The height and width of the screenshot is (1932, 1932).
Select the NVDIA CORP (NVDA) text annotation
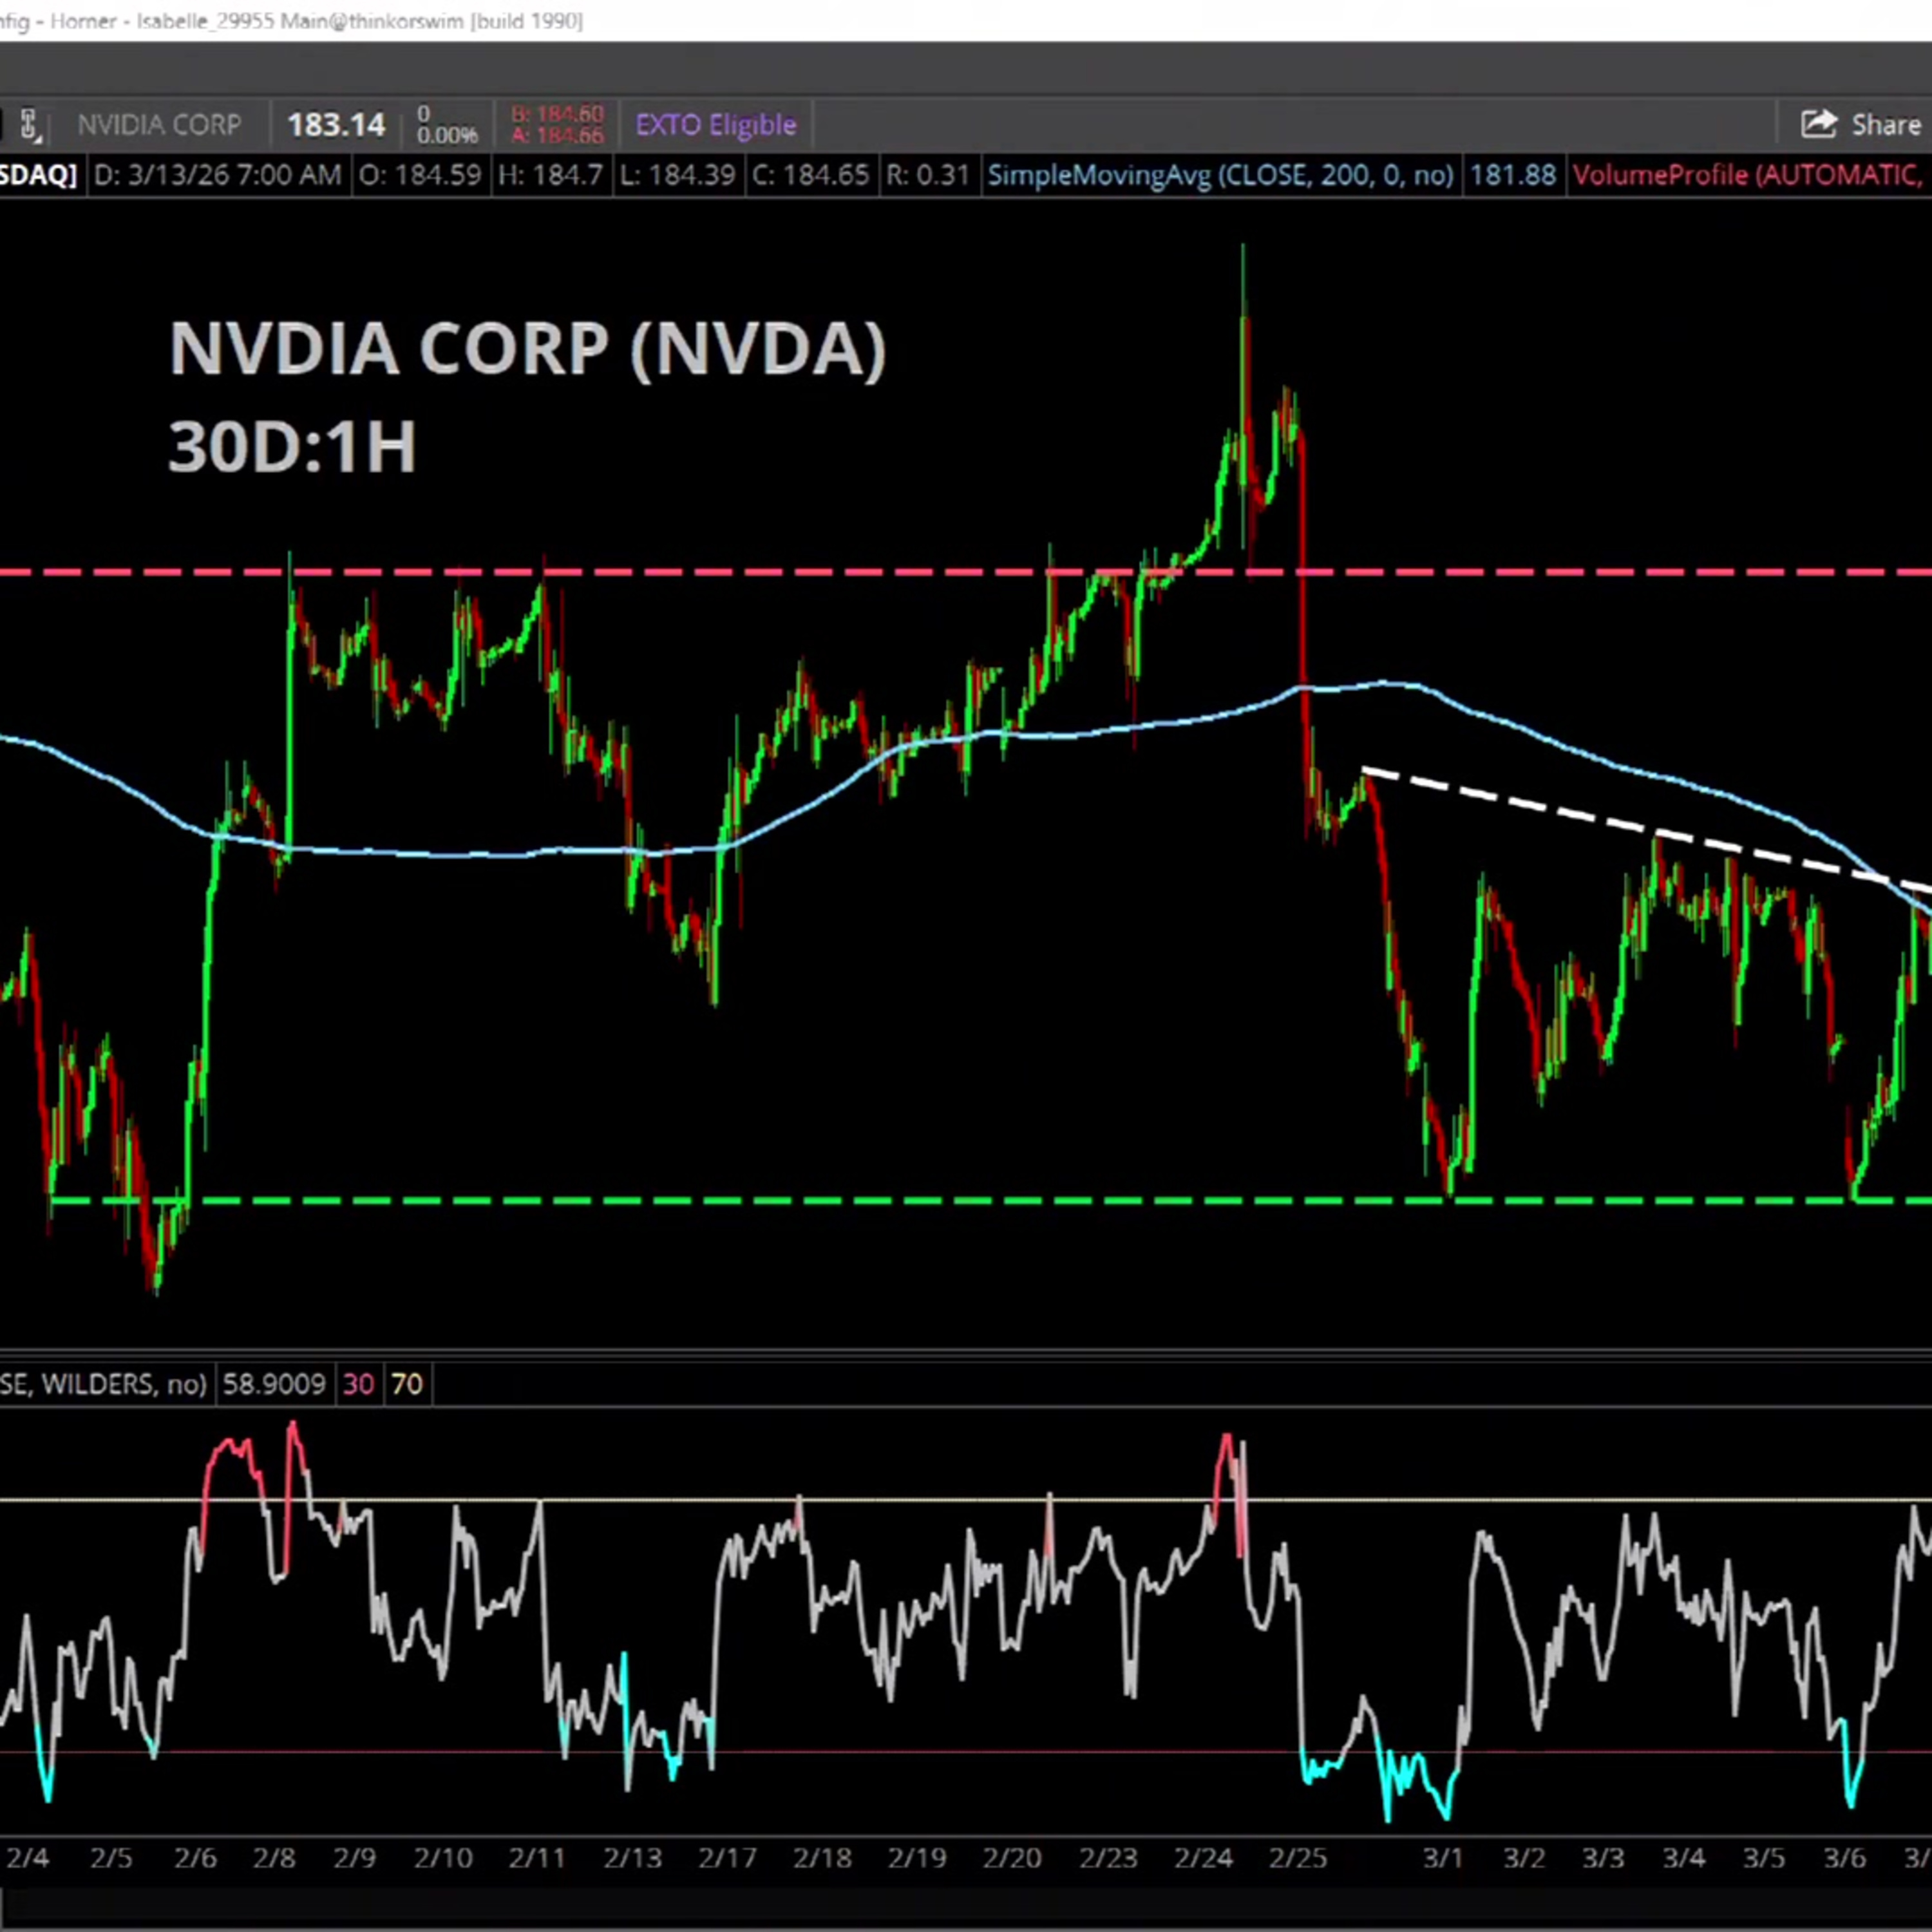[527, 349]
